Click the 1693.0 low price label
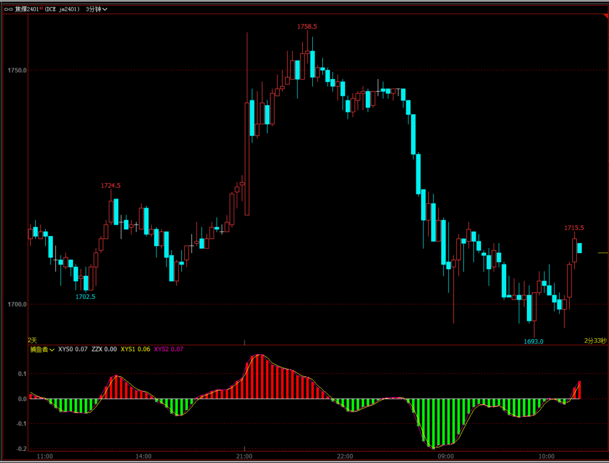This screenshot has width=609, height=463. (x=533, y=341)
